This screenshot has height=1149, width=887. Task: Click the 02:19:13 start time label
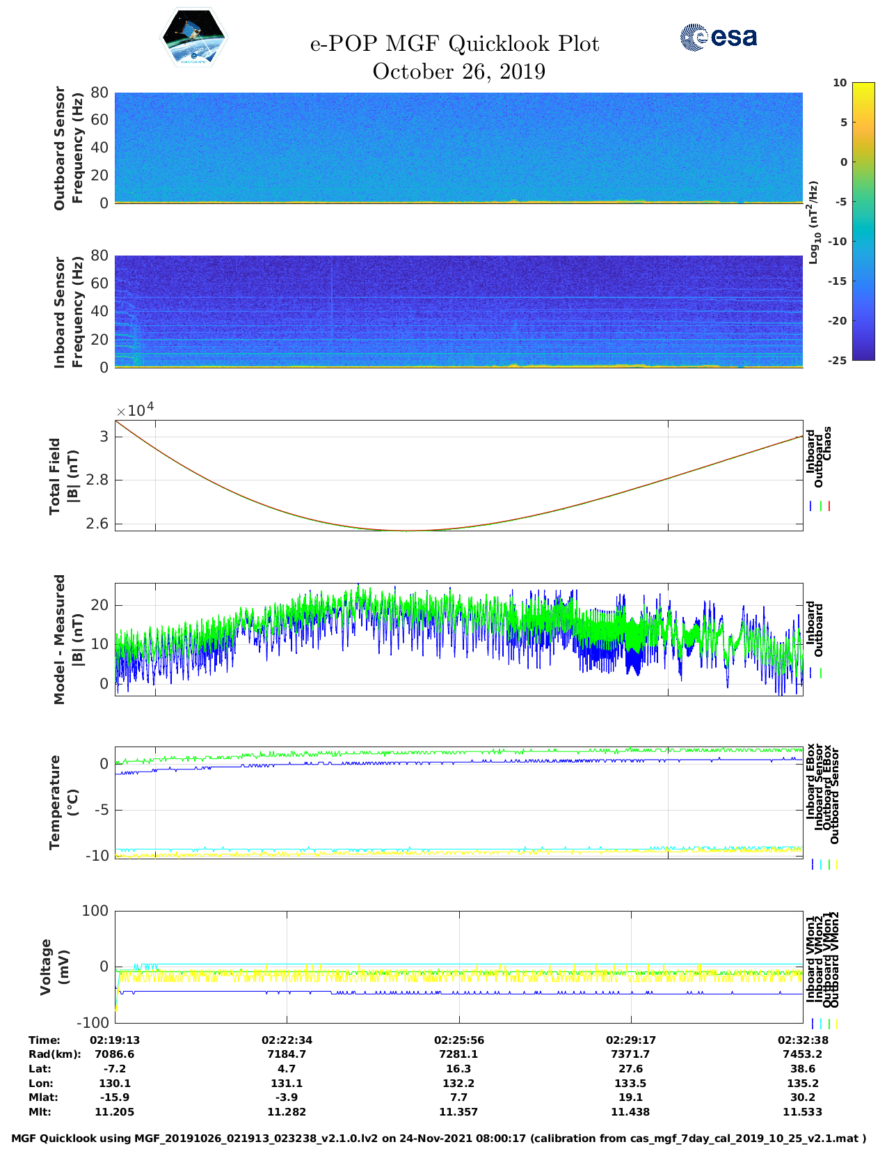tap(115, 1040)
